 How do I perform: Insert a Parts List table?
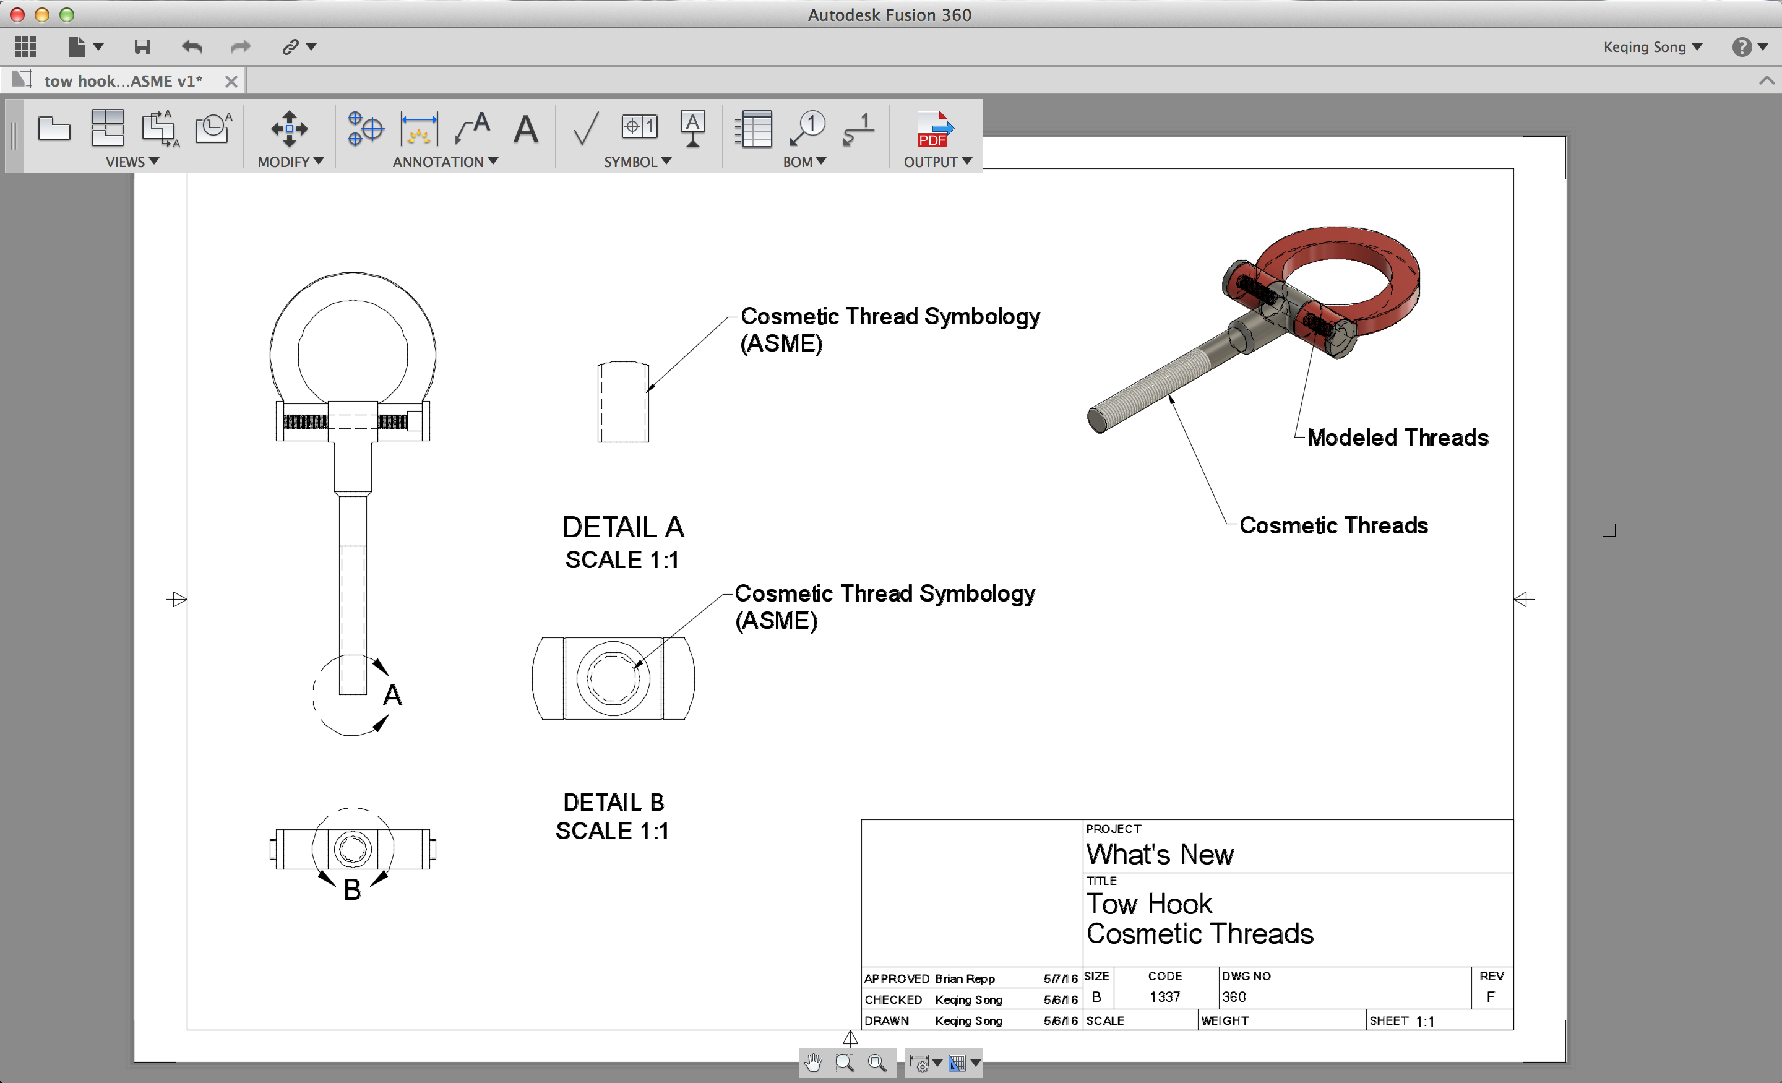(754, 129)
